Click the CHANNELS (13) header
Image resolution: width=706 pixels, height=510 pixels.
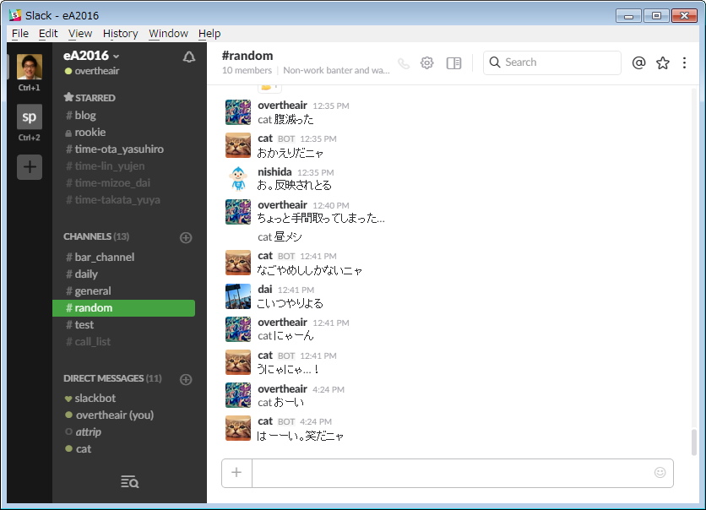[x=96, y=236]
